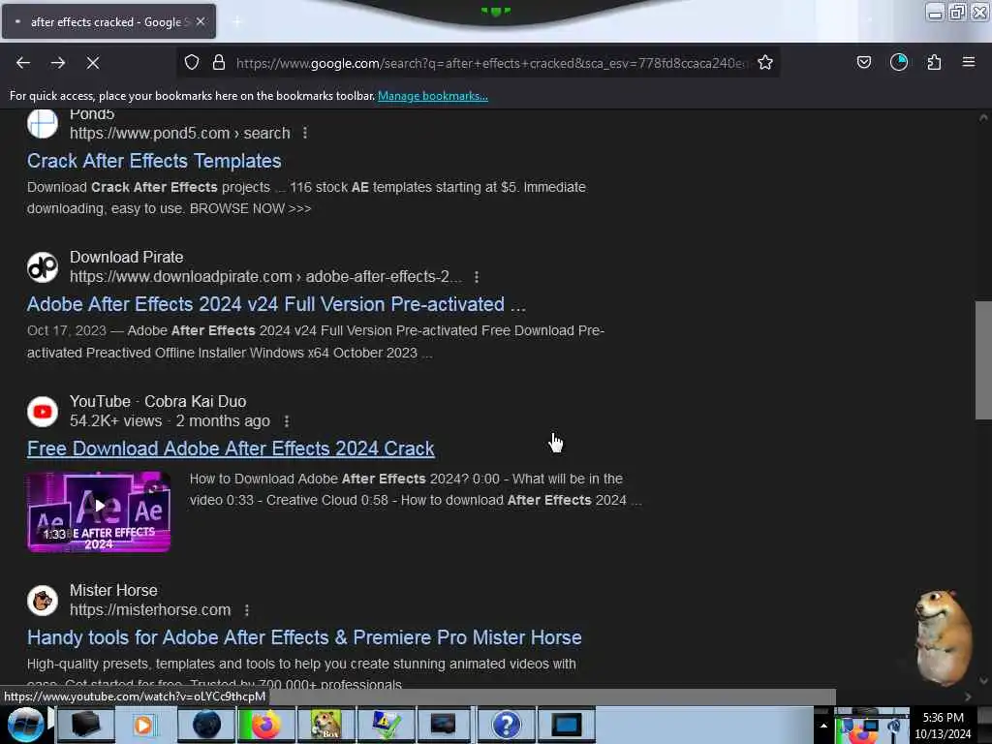Click the hamster desktop pet
Image resolution: width=992 pixels, height=744 pixels.
(x=944, y=637)
